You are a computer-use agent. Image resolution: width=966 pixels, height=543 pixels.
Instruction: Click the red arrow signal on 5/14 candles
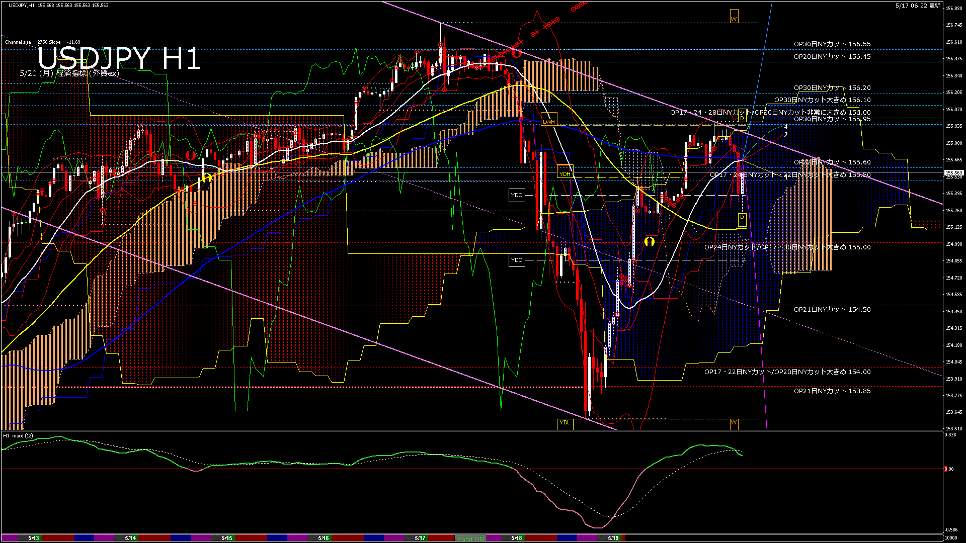(x=190, y=155)
